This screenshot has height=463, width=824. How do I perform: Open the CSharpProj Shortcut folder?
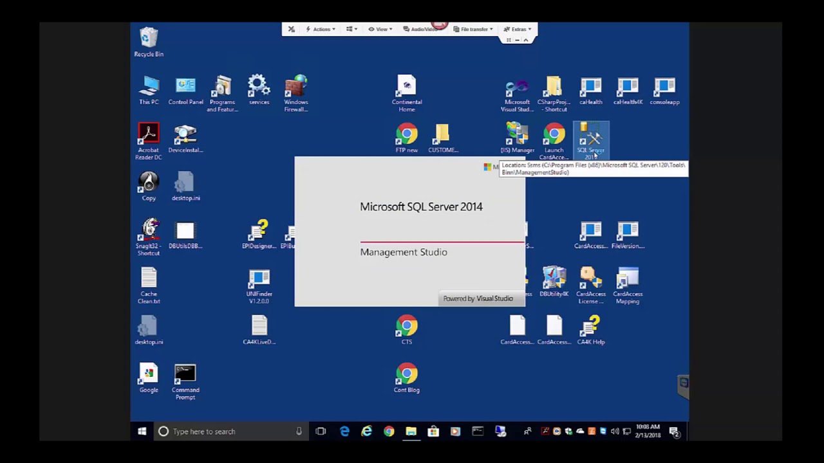coord(554,94)
